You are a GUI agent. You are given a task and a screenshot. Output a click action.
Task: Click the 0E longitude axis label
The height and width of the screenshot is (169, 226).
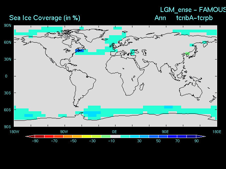[114, 131]
